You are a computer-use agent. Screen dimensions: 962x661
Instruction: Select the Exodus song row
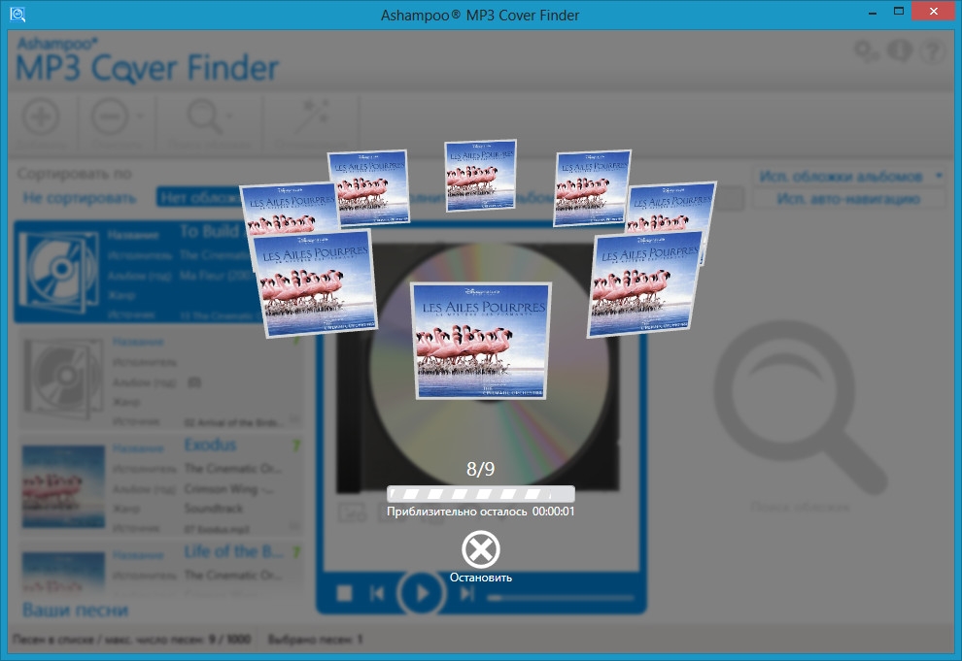[x=160, y=484]
